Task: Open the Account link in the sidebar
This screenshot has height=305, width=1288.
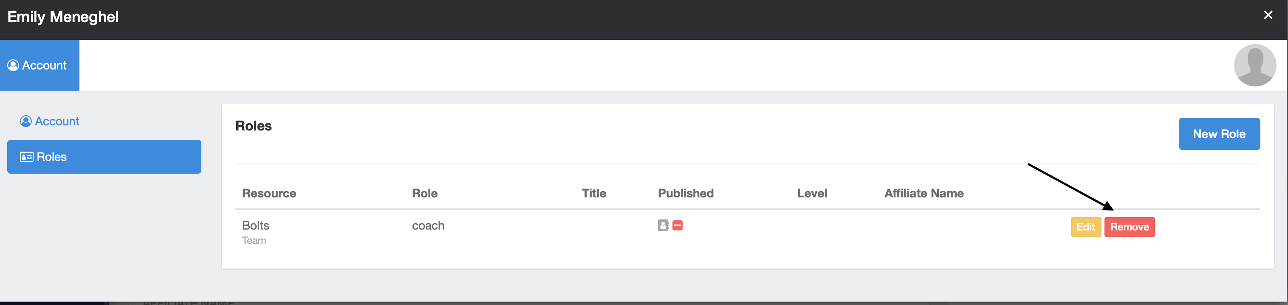Action: (x=57, y=121)
